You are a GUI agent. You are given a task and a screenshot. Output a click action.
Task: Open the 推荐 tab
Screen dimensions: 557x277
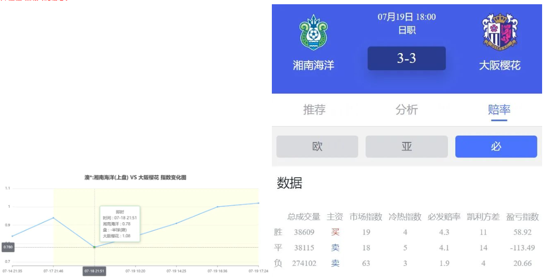[x=314, y=110]
